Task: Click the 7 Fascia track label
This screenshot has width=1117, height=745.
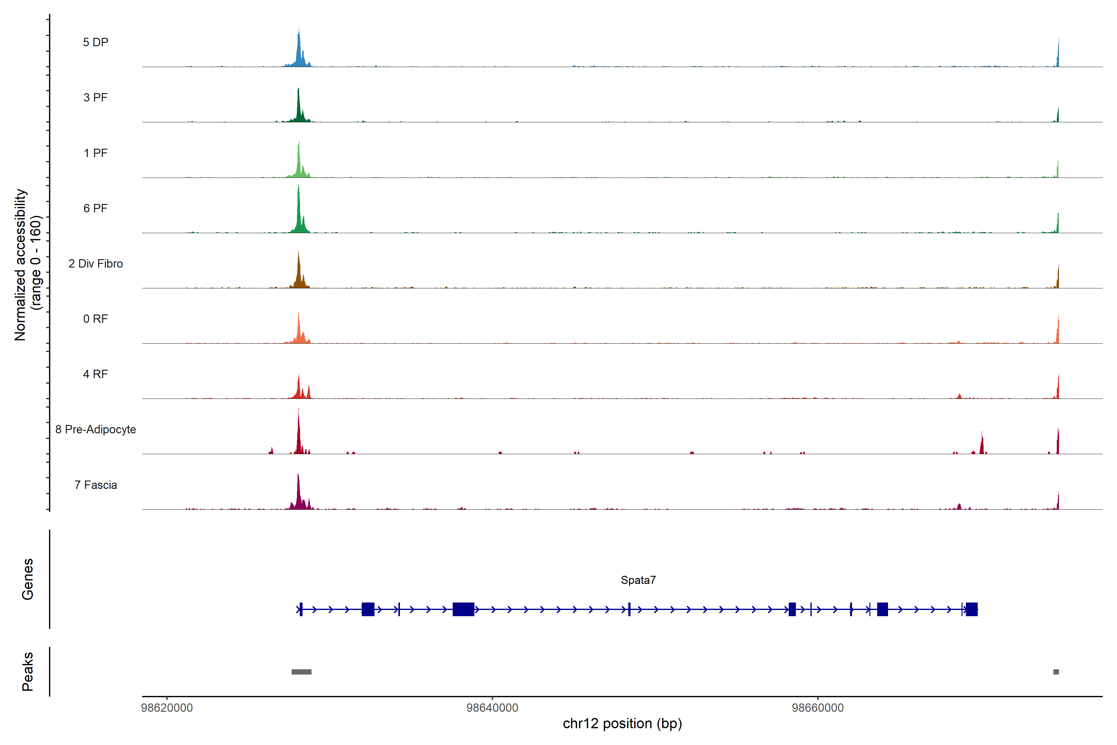Action: [96, 485]
